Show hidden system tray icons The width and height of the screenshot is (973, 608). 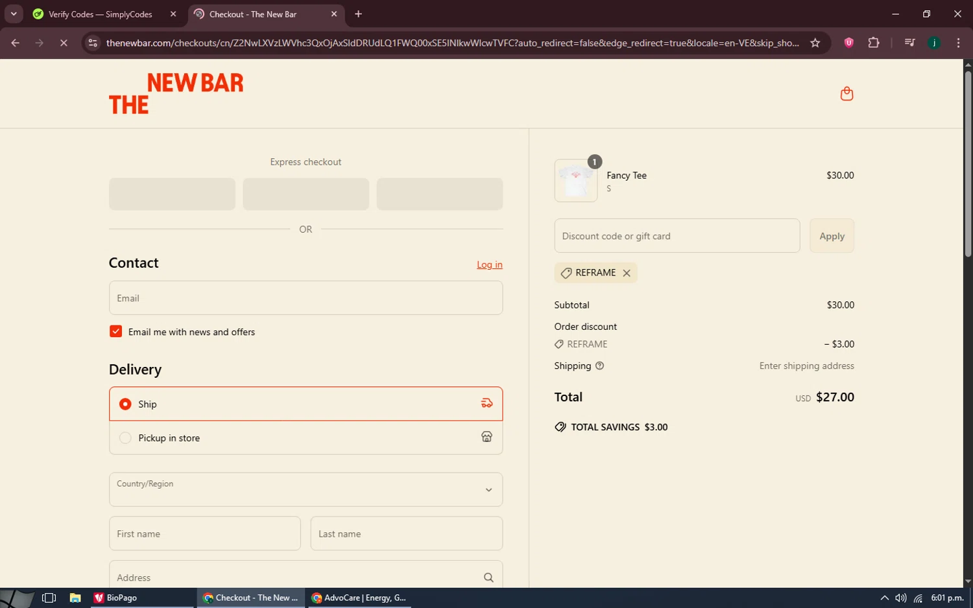pos(884,598)
